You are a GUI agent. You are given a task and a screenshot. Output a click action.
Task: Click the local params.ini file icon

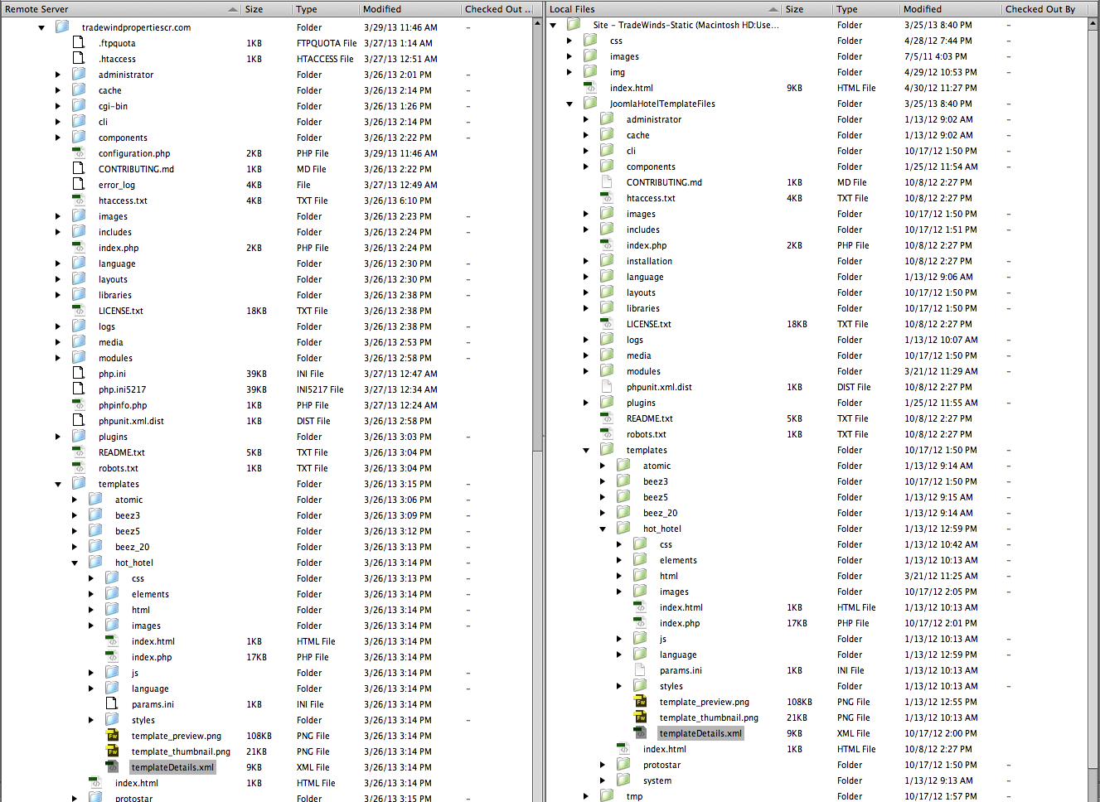pyautogui.click(x=640, y=670)
